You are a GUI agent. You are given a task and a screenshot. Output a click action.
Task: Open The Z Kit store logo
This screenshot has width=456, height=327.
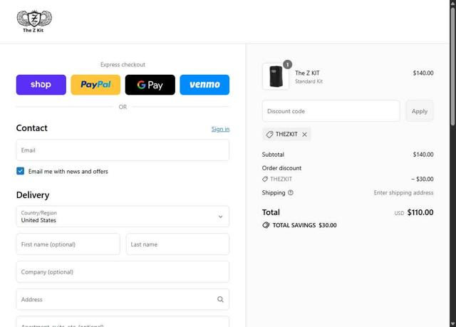34,21
